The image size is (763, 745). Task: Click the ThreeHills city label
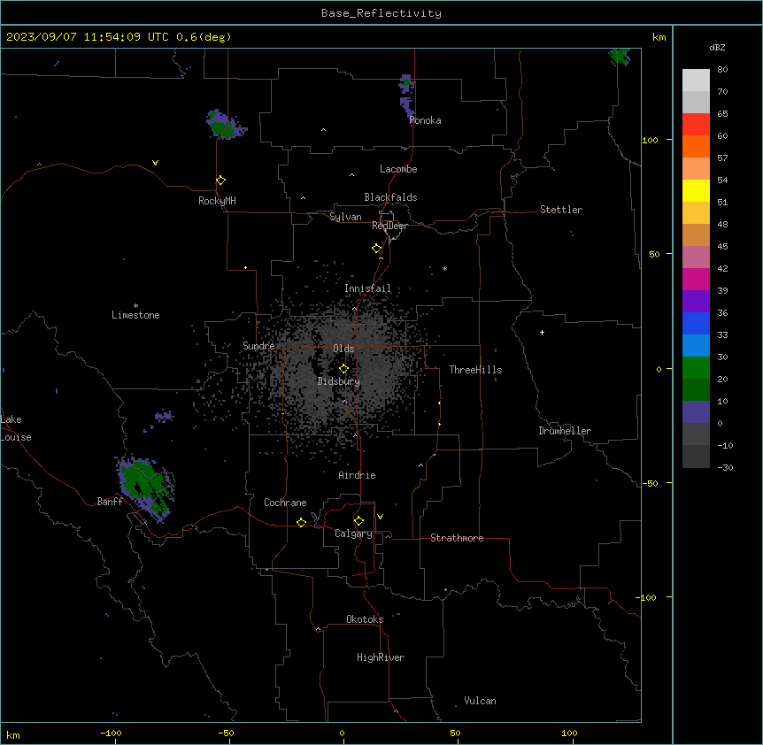pyautogui.click(x=475, y=370)
